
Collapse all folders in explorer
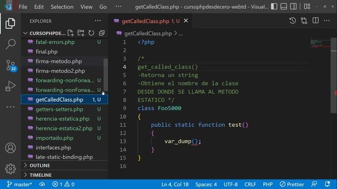pyautogui.click(x=102, y=33)
